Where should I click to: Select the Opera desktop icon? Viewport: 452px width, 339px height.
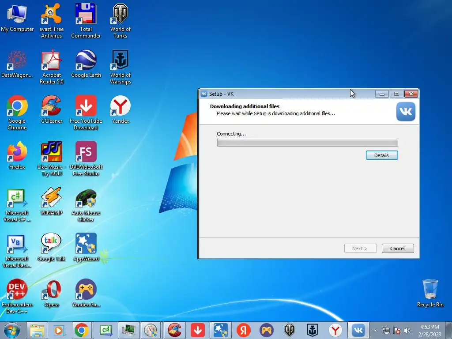pos(51,293)
